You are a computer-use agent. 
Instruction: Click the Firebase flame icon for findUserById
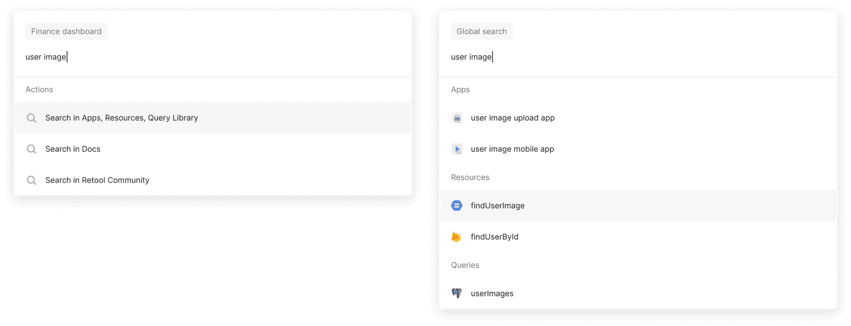457,237
